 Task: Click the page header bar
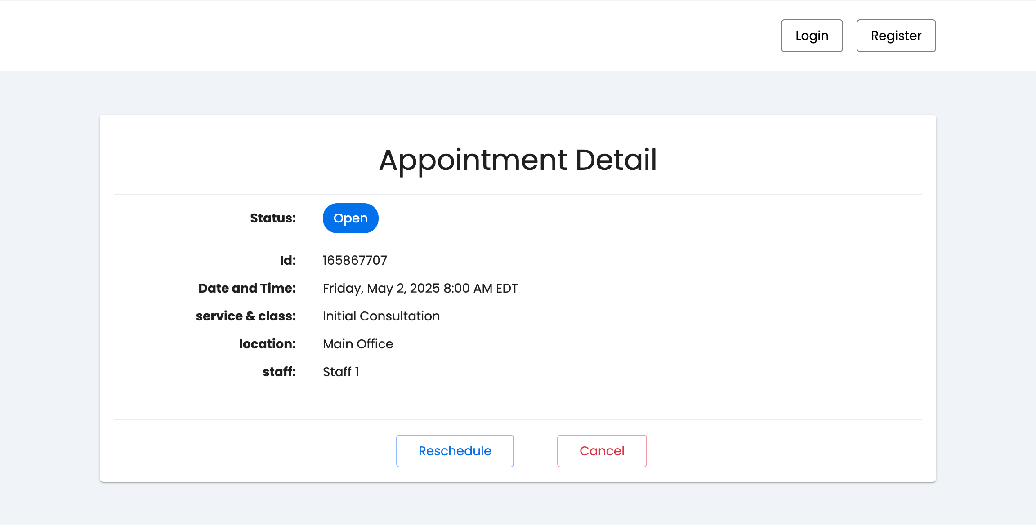pos(315,36)
